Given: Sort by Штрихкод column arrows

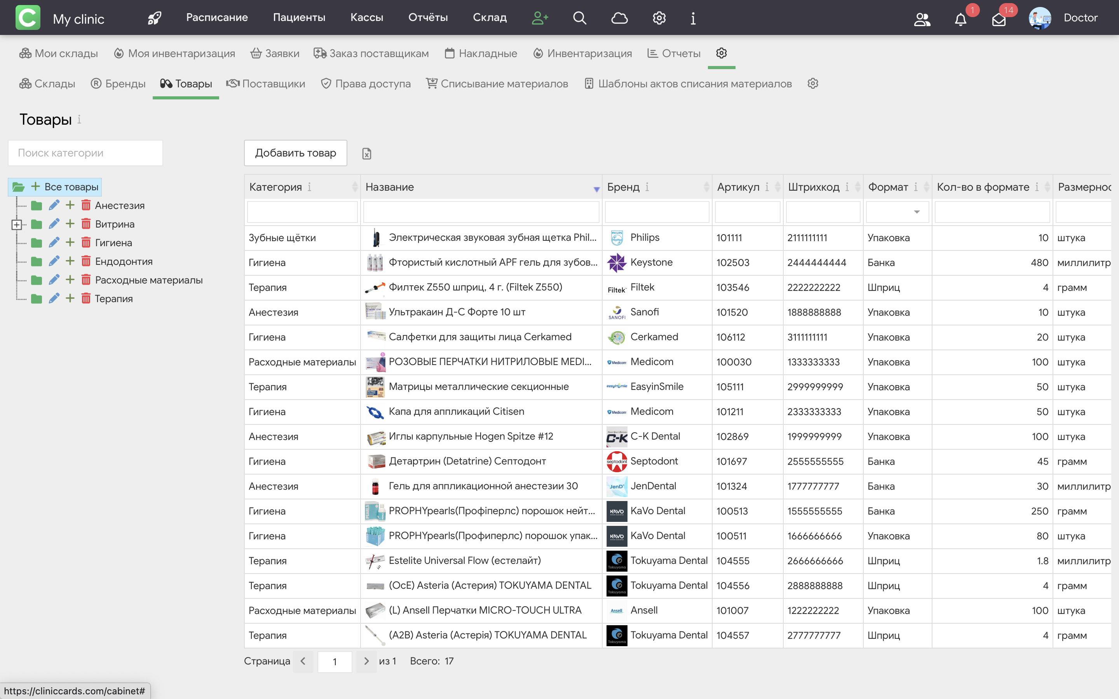Looking at the screenshot, I should tap(857, 187).
